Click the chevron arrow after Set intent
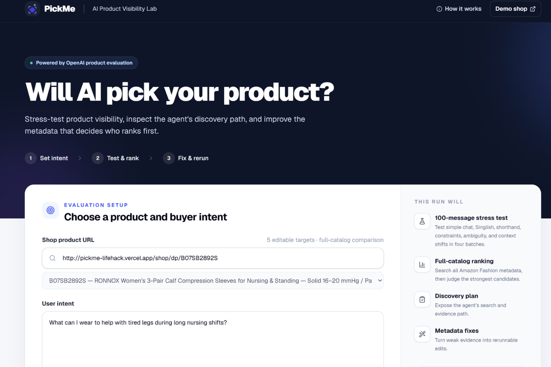The image size is (551, 367). (80, 158)
